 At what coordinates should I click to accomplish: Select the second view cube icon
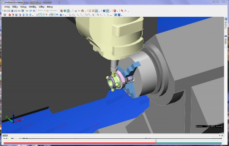[x=13, y=15]
